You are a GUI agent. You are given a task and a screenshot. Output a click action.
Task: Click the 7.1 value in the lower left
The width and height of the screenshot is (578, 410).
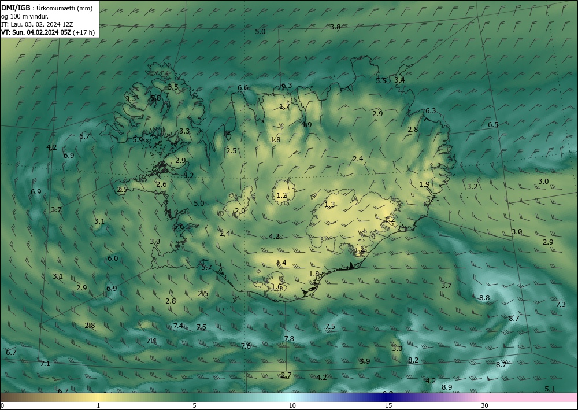pyautogui.click(x=45, y=364)
